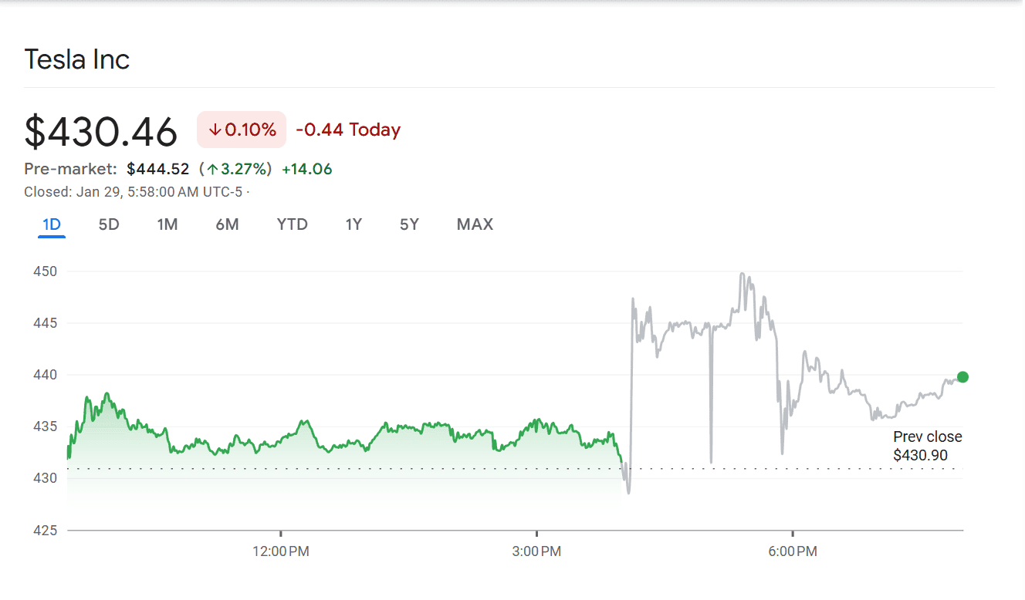Viewport: 1025px width, 600px height.
Task: Click the green up-arrow beside 3.27%
Action: click(x=212, y=170)
